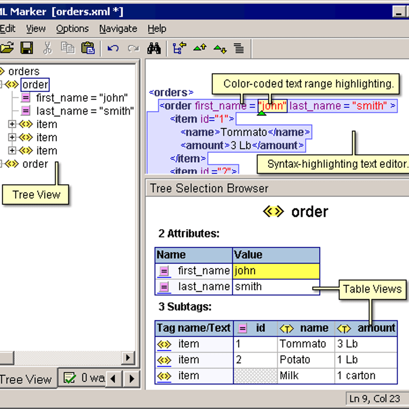Go to the previous tag with the up arrow icon
Viewport: 409px width, 409px height.
click(200, 48)
